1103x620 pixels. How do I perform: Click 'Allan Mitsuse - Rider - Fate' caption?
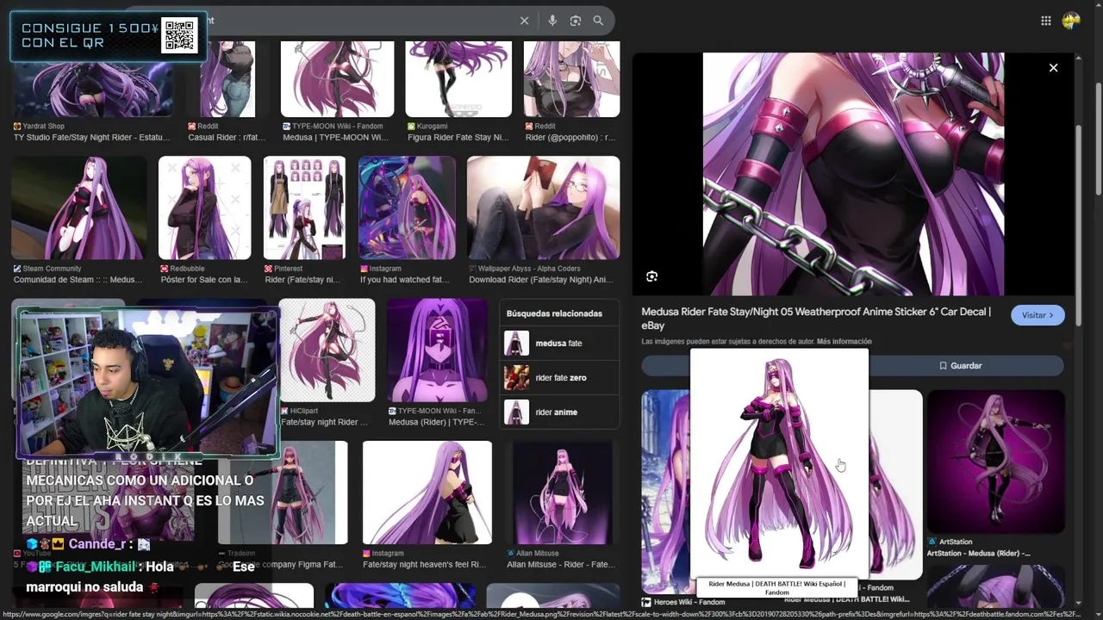point(561,565)
